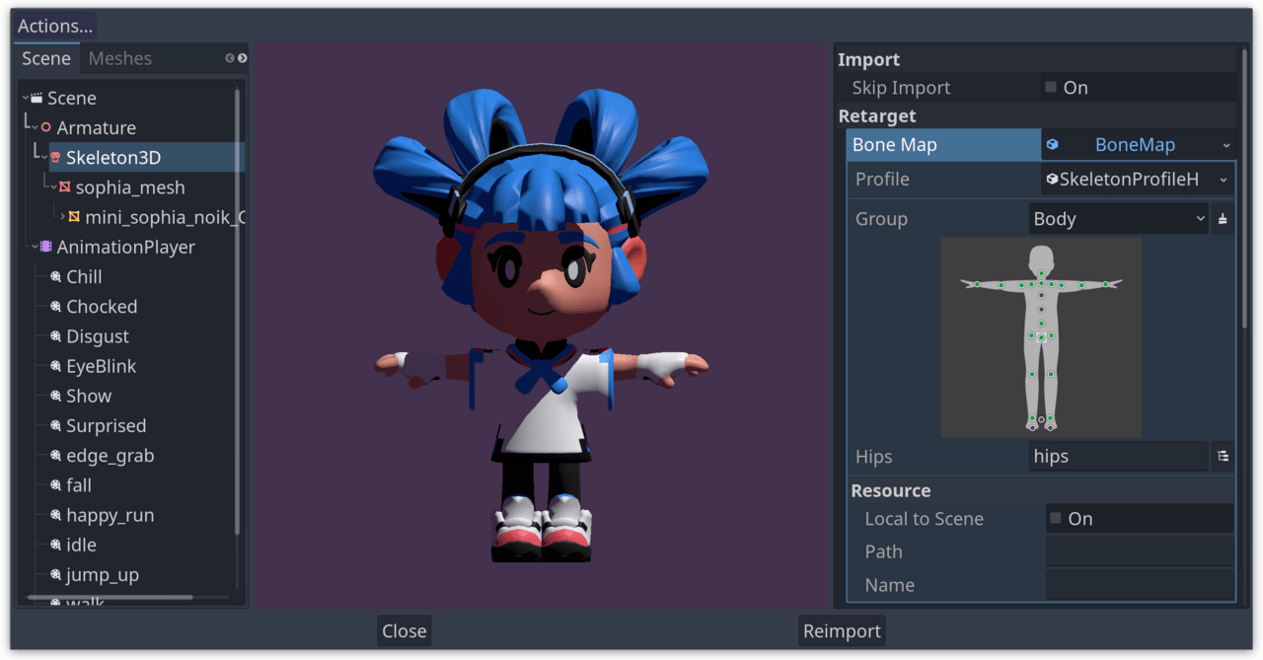
Task: Click the auto-map bones icon next to Group
Action: coord(1223,219)
